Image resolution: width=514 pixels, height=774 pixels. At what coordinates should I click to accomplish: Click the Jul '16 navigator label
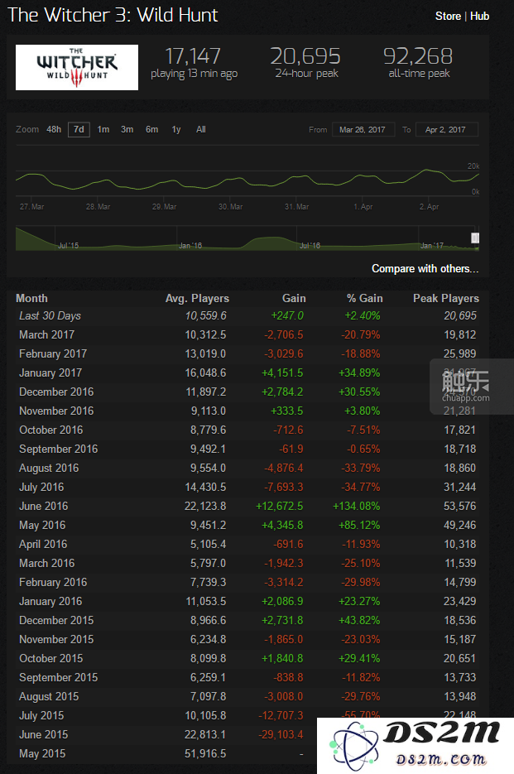click(310, 245)
